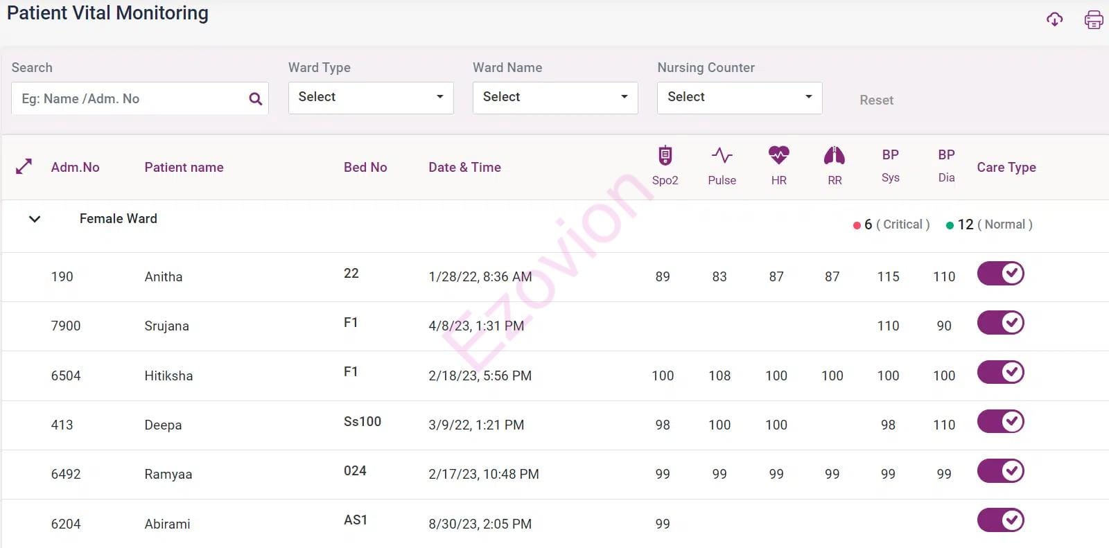Screen dimensions: 1109x548
Task: Toggle care type switch for Anitha
Action: click(x=1000, y=274)
